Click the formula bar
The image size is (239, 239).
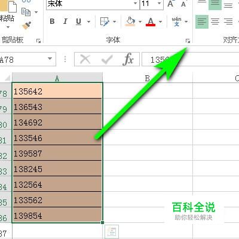[191, 59]
